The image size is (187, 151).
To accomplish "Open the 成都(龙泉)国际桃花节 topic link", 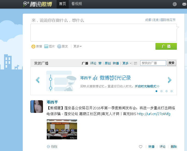I will pos(160,20).
